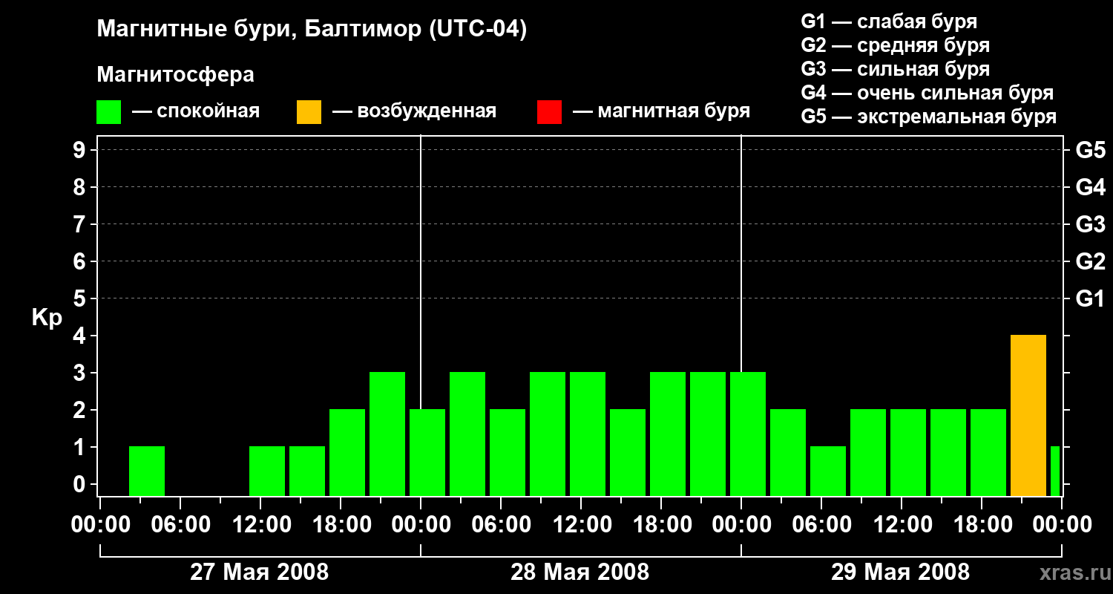Click the '27 Мая 2008' date label
The image size is (1113, 594).
[x=260, y=572]
